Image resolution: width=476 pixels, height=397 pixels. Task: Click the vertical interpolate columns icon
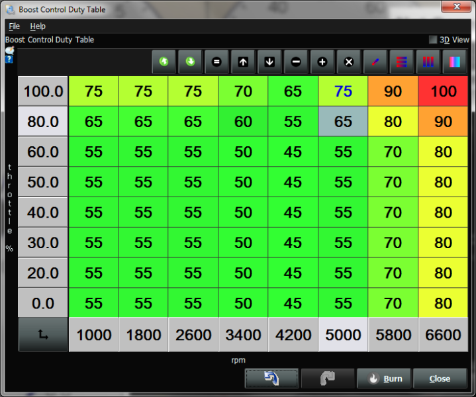pos(428,62)
